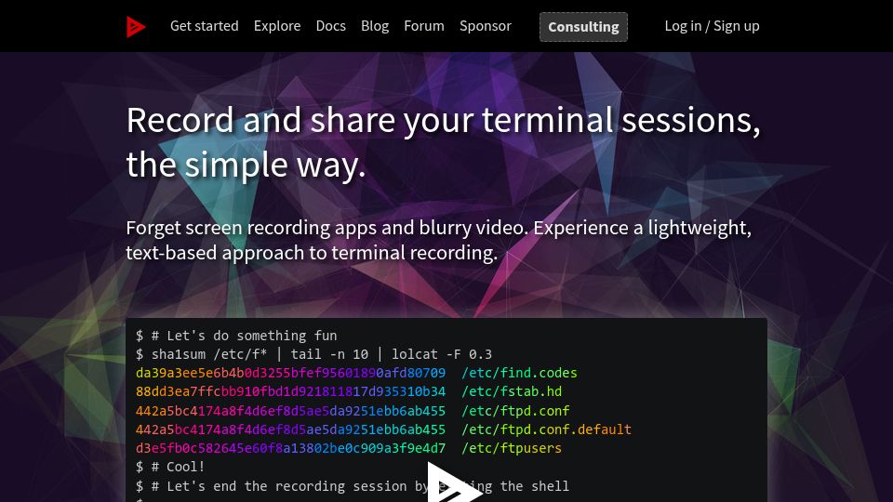Open the Docs link
This screenshot has height=502, width=893.
coord(330,26)
